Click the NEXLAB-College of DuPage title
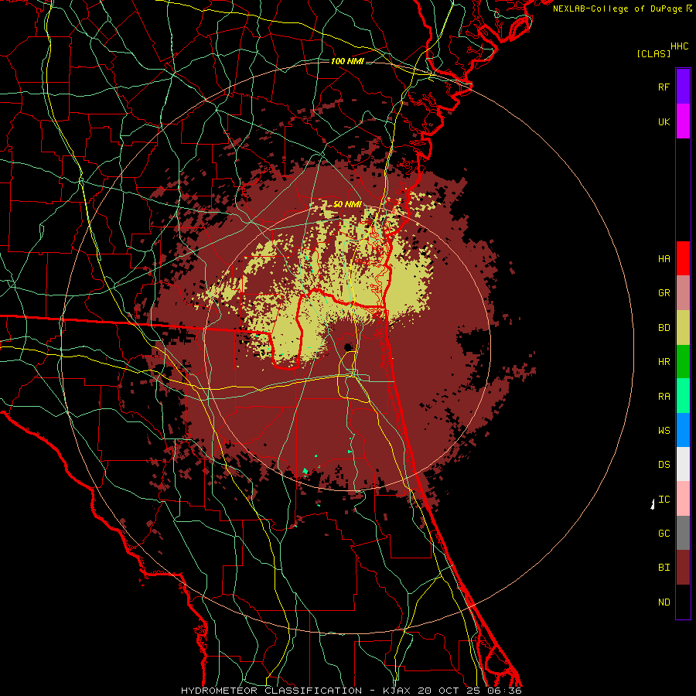This screenshot has height=696, width=696. (617, 9)
